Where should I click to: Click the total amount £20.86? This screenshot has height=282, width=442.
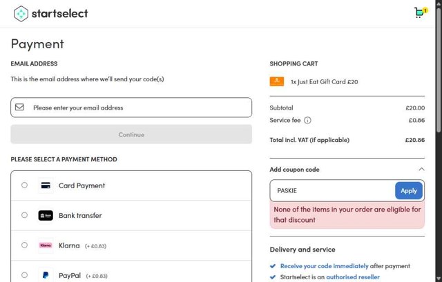click(x=415, y=140)
